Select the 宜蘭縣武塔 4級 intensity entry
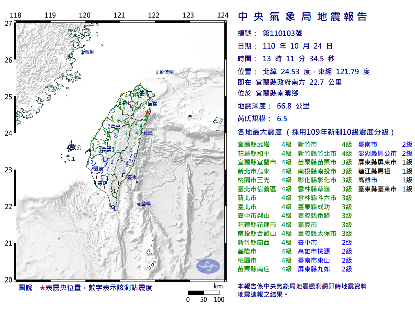 tap(264, 144)
